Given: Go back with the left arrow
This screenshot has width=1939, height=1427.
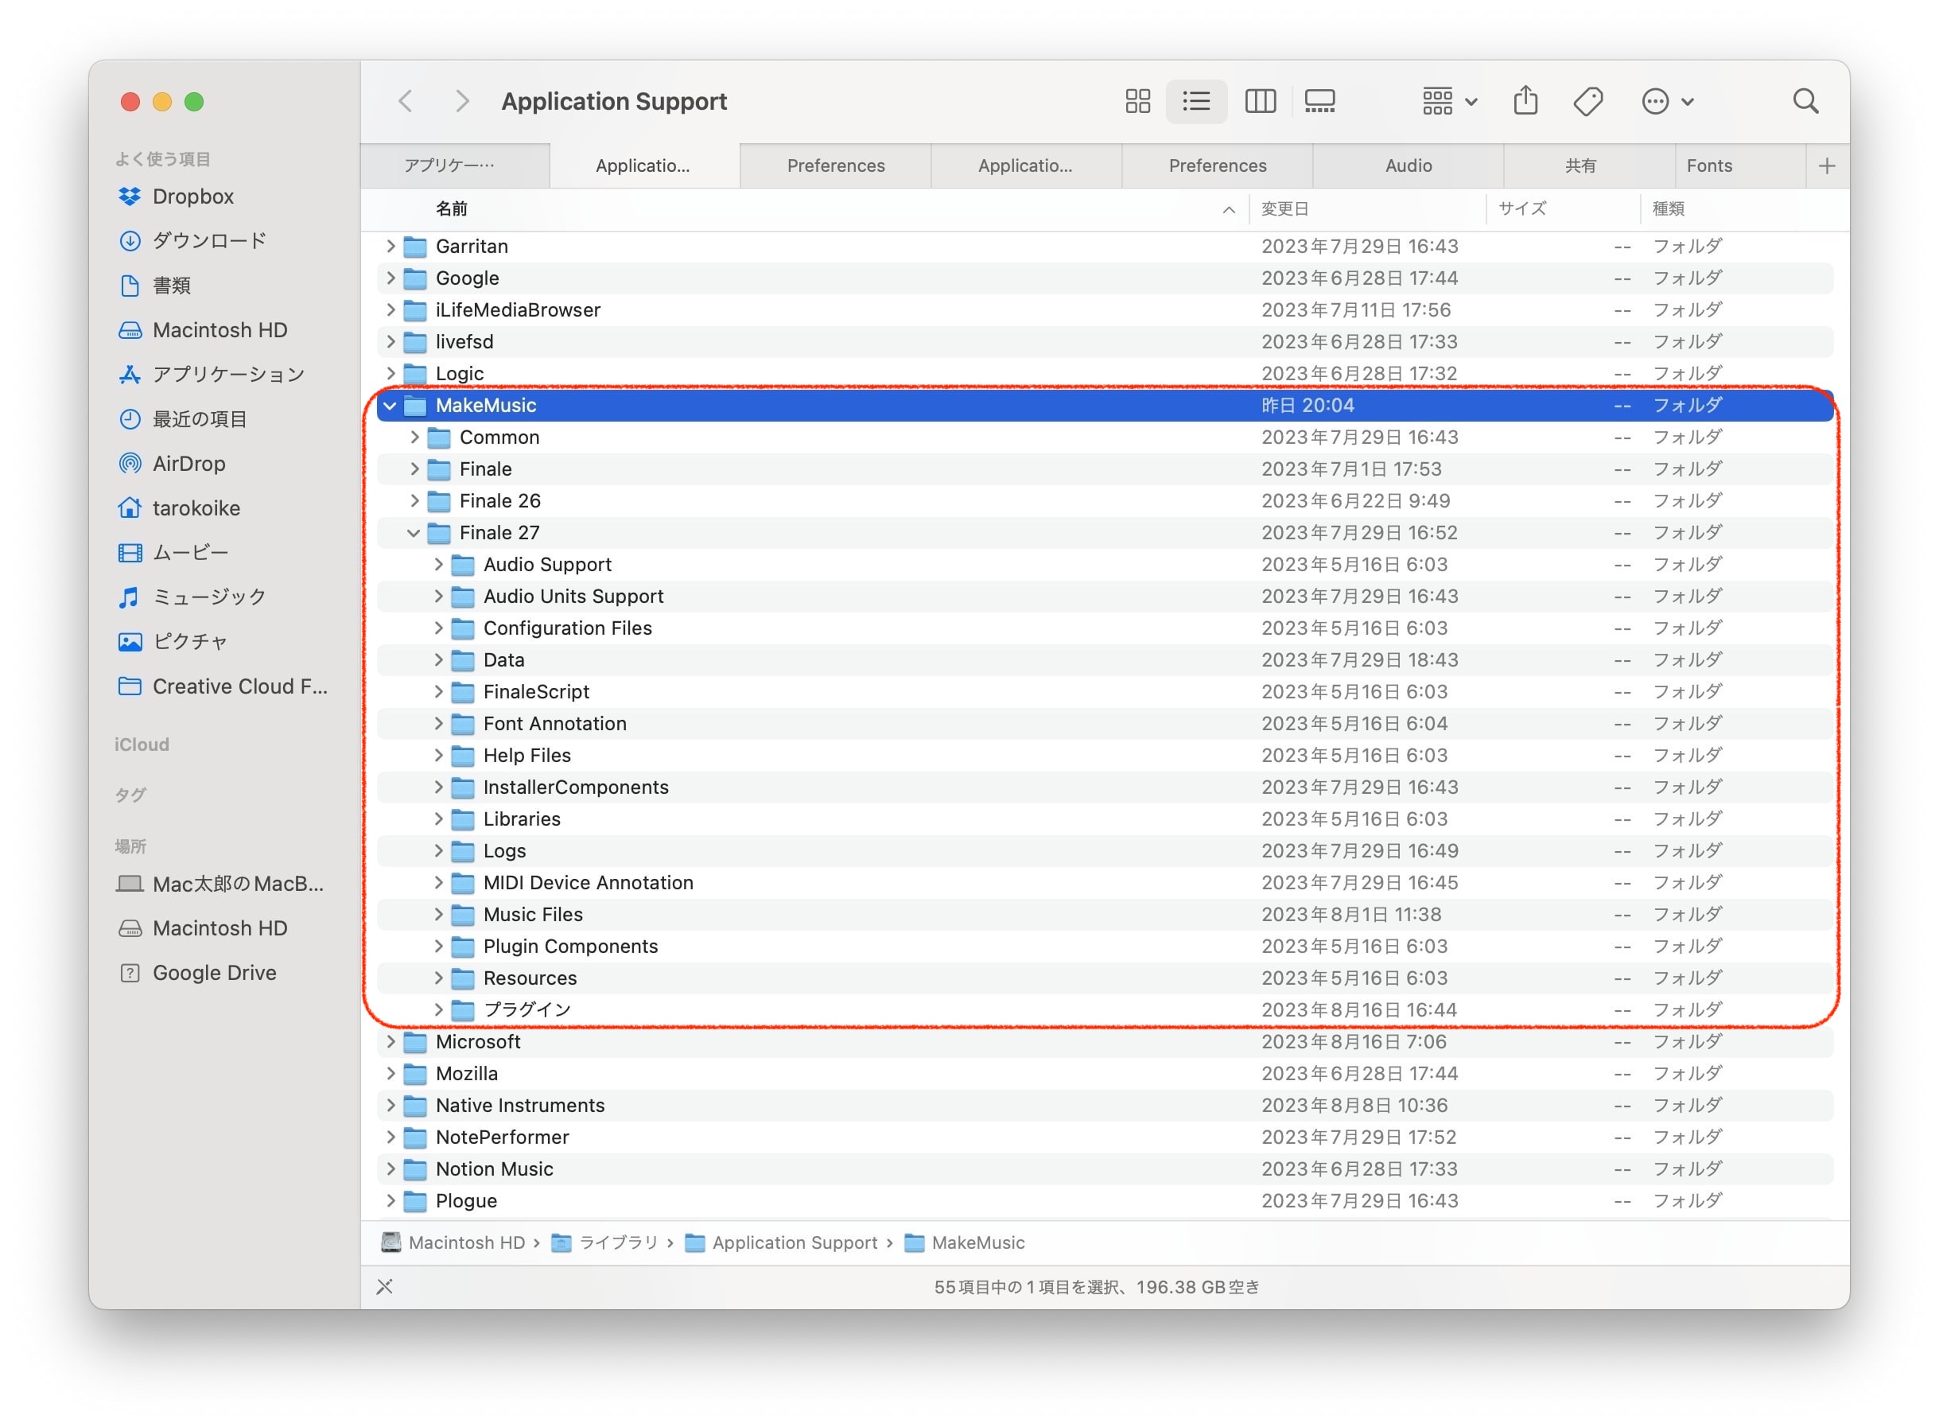Looking at the screenshot, I should tap(405, 102).
